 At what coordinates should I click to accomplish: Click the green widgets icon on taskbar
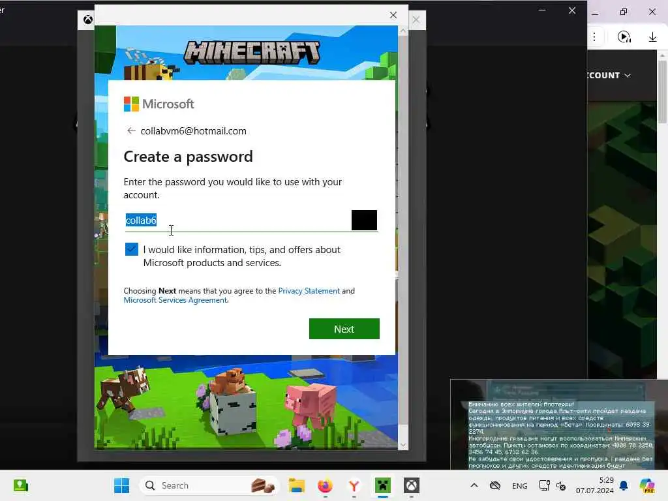point(20,485)
